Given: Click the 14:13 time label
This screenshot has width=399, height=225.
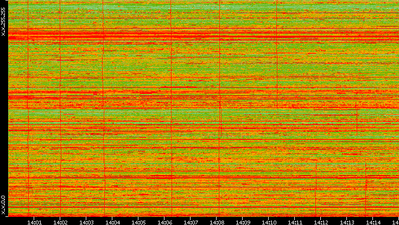Looking at the screenshot, I should 347,222.
